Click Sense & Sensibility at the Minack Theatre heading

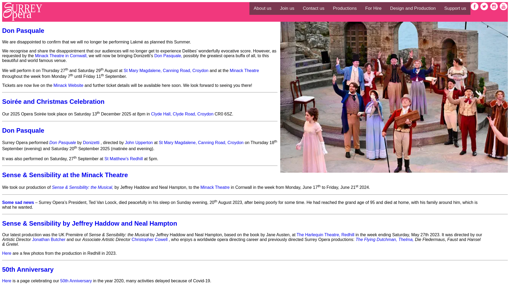click(65, 175)
